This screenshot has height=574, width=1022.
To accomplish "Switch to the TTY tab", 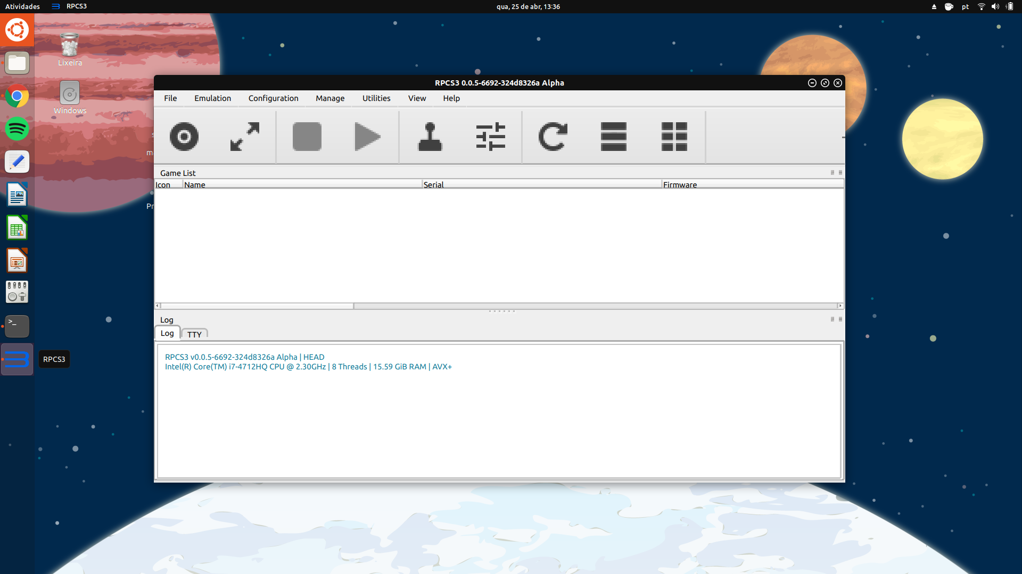I will (194, 334).
